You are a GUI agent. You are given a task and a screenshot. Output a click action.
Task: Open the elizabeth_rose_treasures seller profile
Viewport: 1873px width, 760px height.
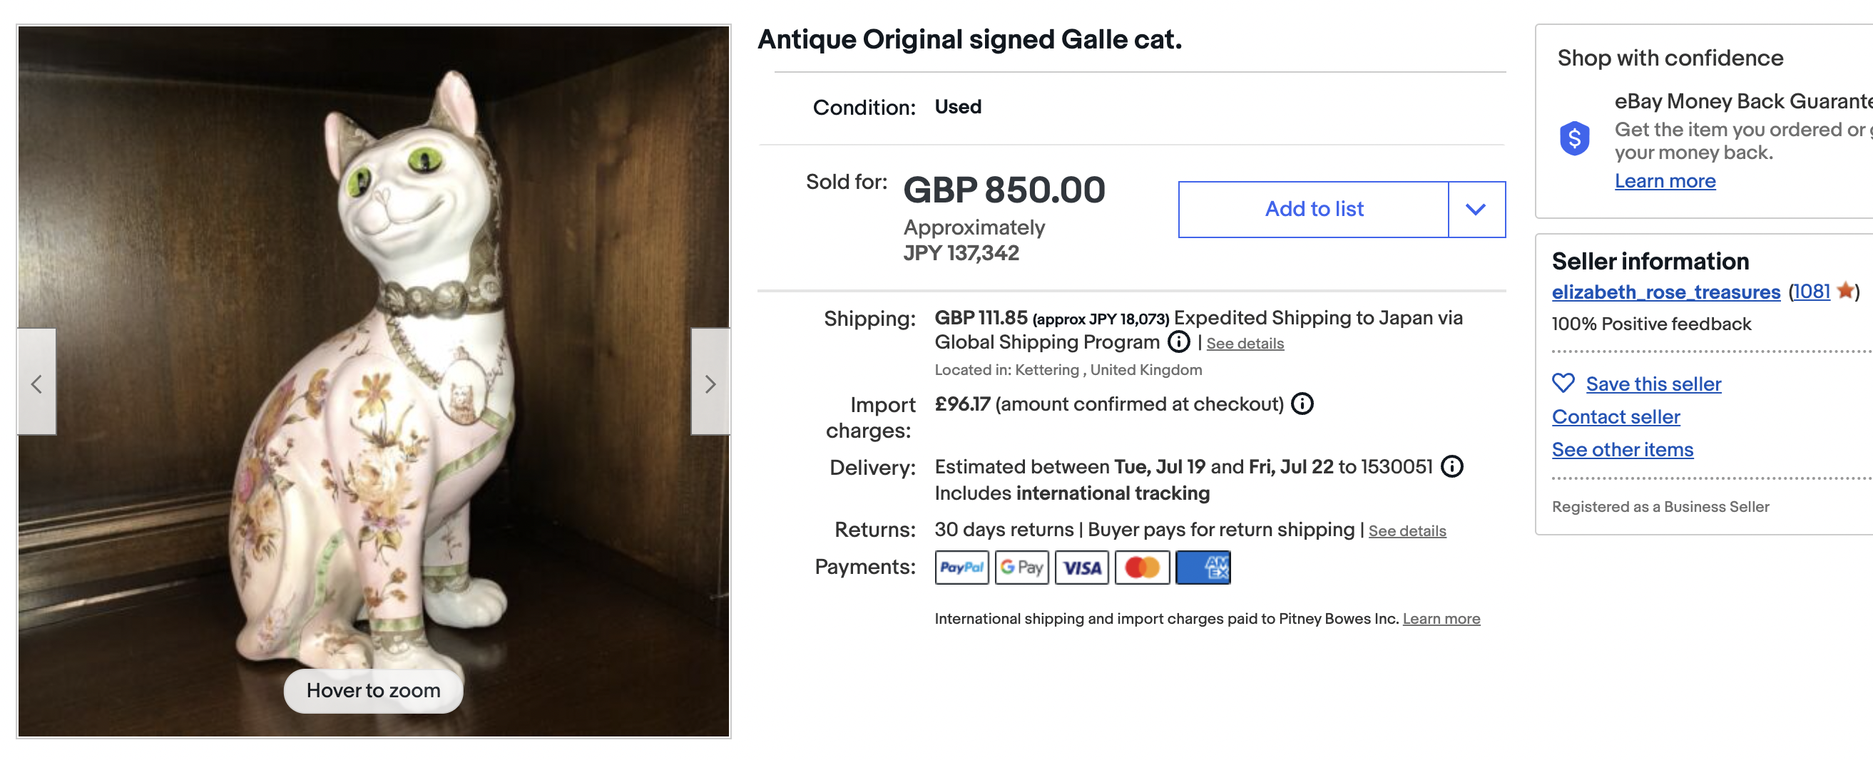1665,292
